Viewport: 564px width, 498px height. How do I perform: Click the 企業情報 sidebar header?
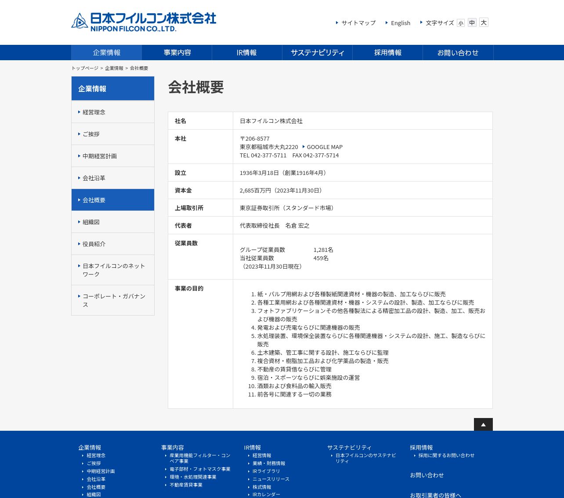[113, 88]
